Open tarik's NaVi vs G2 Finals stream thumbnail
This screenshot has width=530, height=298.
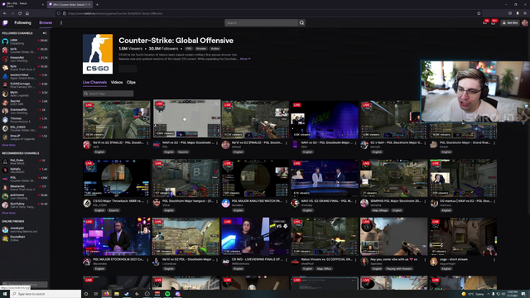point(117,119)
